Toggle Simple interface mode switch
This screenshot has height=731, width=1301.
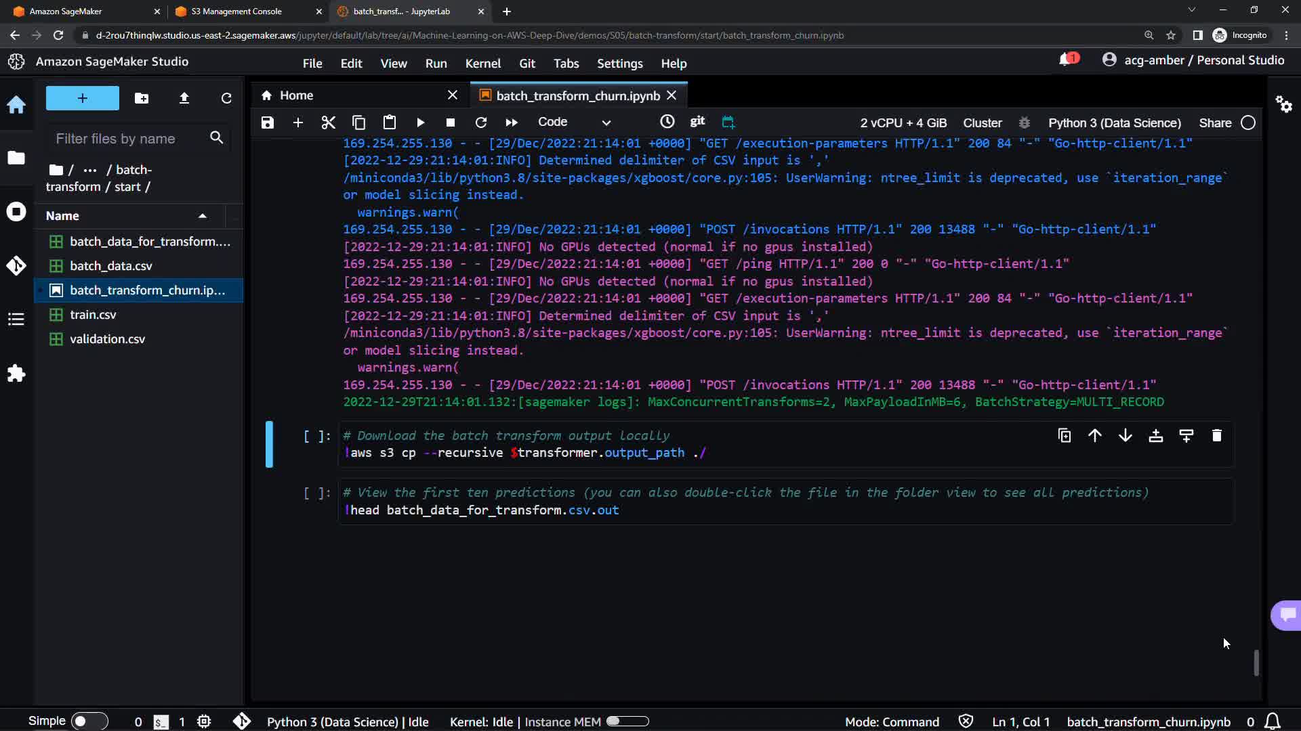pos(89,722)
